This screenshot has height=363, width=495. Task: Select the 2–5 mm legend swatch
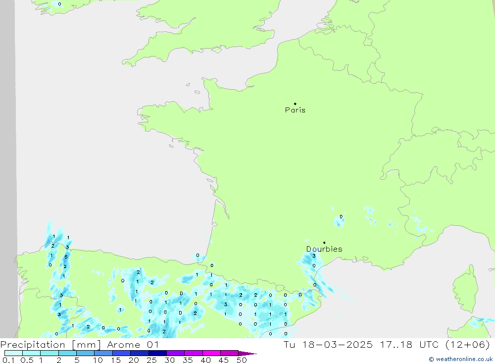click(67, 353)
